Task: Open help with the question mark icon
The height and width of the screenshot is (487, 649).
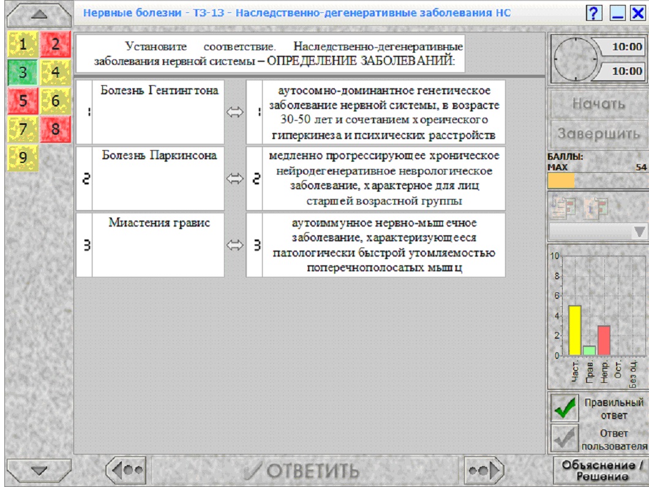Action: [x=594, y=13]
